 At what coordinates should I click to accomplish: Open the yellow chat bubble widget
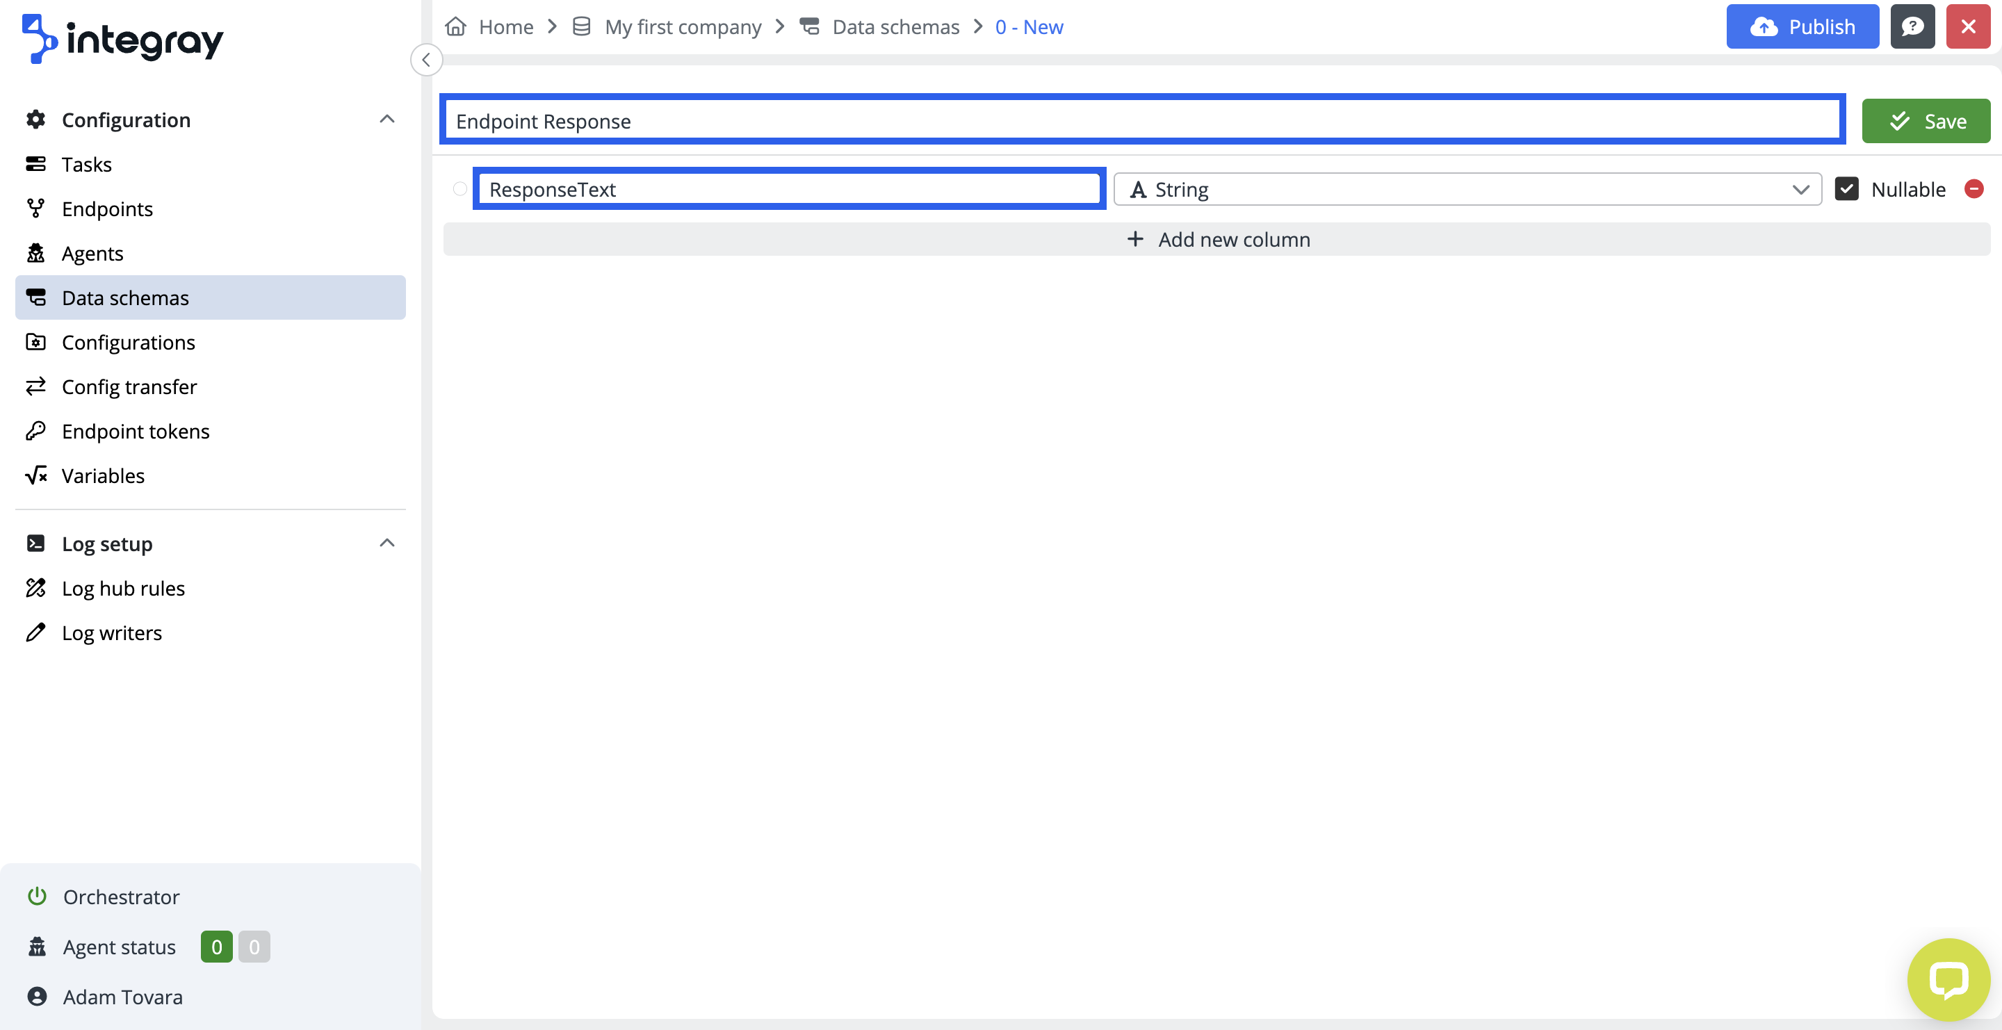[x=1948, y=979]
